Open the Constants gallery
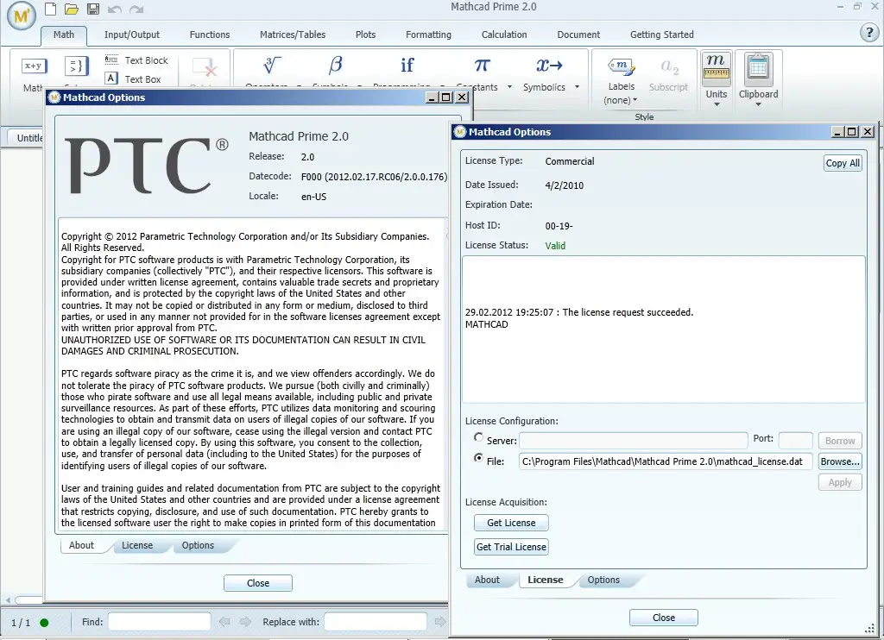884x640 pixels. [x=483, y=73]
